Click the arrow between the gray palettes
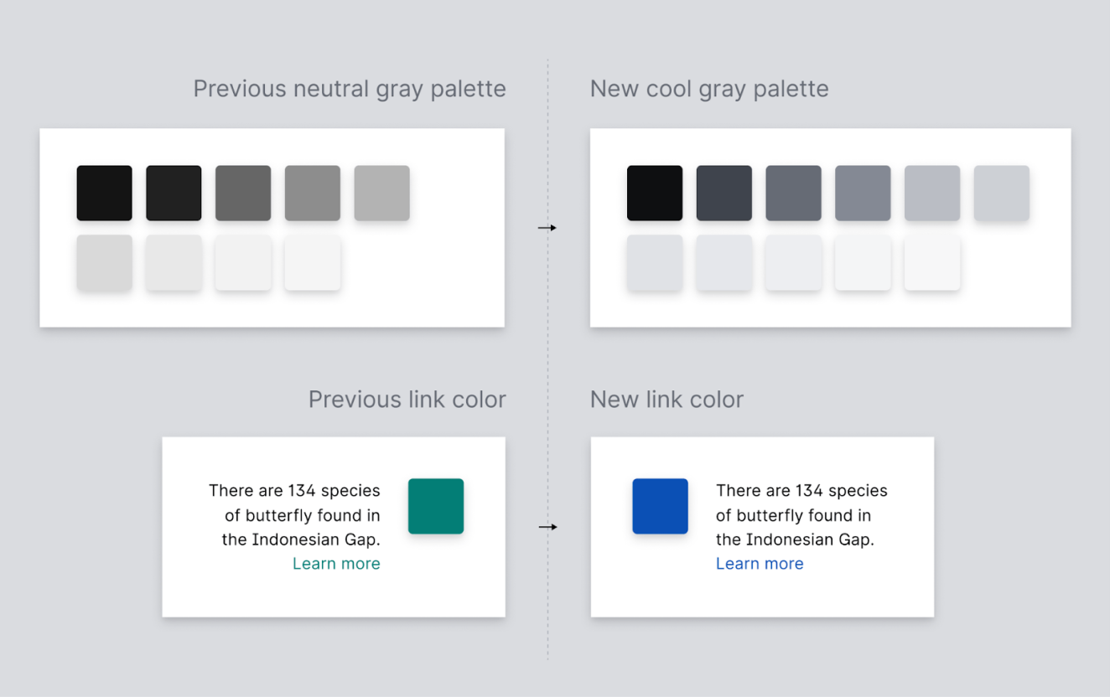The image size is (1110, 697). (x=547, y=228)
